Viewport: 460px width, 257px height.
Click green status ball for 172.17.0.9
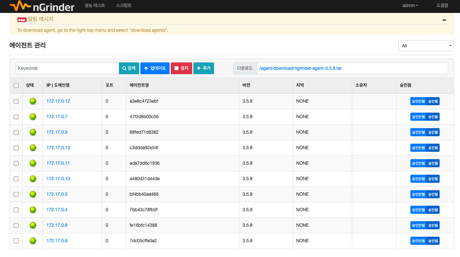tap(33, 132)
